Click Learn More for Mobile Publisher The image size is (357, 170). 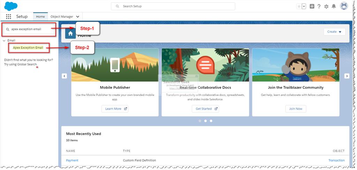tap(115, 109)
